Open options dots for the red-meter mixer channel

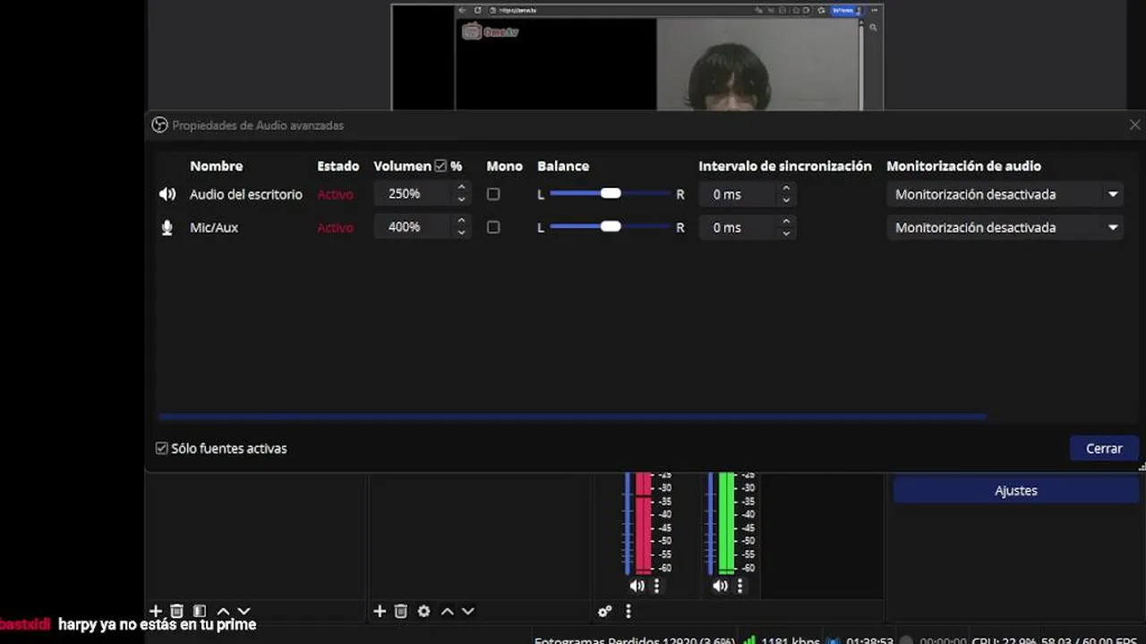pos(656,586)
